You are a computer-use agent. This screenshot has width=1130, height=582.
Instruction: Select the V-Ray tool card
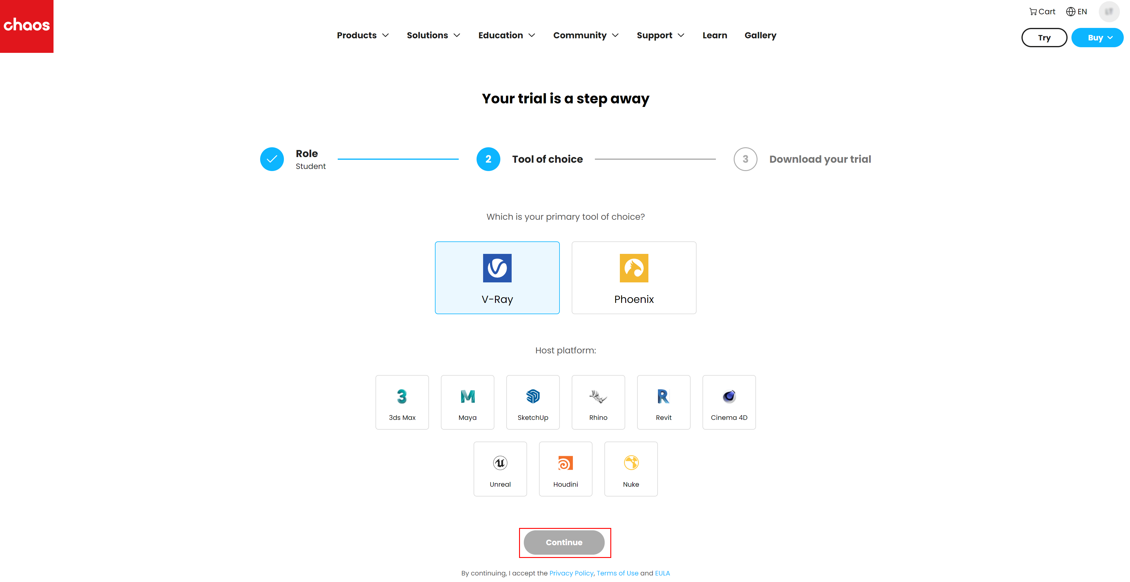coord(497,277)
